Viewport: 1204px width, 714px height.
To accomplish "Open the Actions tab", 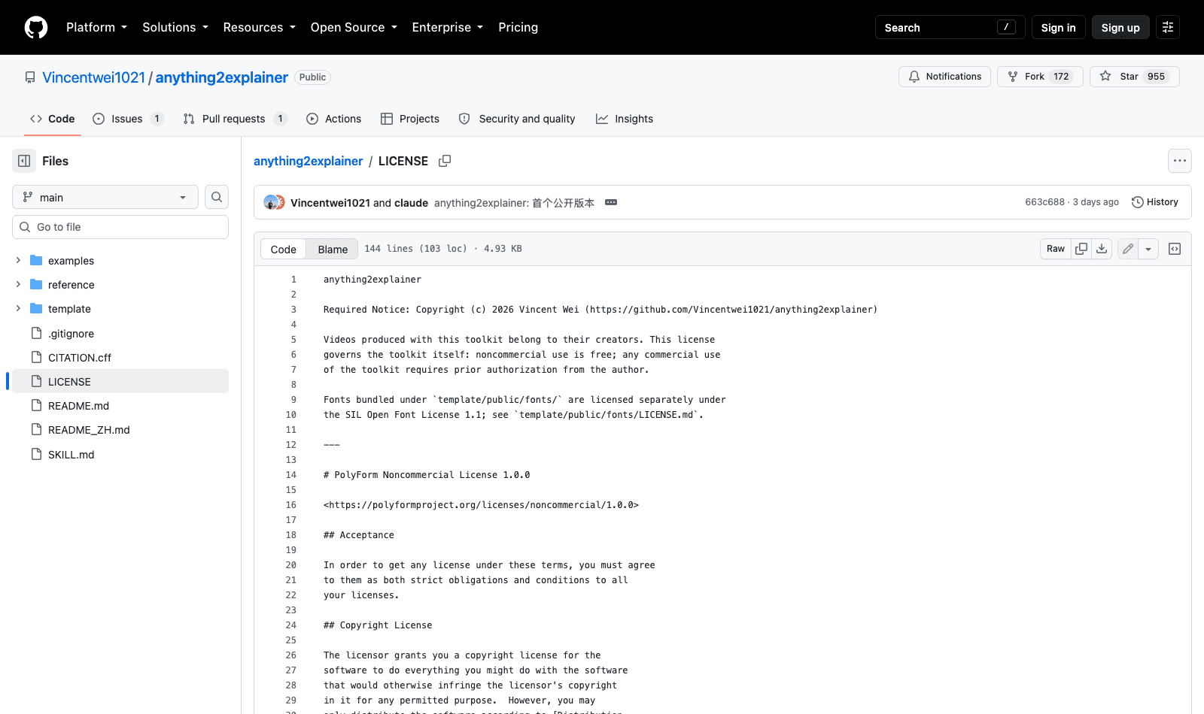I will (333, 119).
